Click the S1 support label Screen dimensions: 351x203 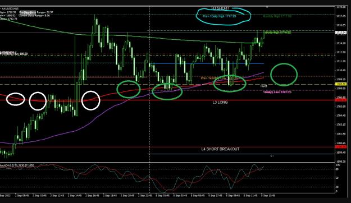click(x=272, y=156)
